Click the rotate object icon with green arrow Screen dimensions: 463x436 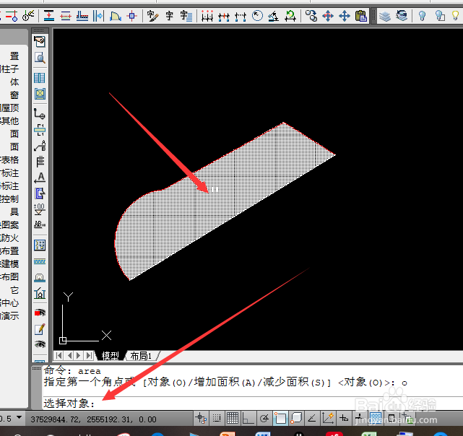[x=290, y=16]
